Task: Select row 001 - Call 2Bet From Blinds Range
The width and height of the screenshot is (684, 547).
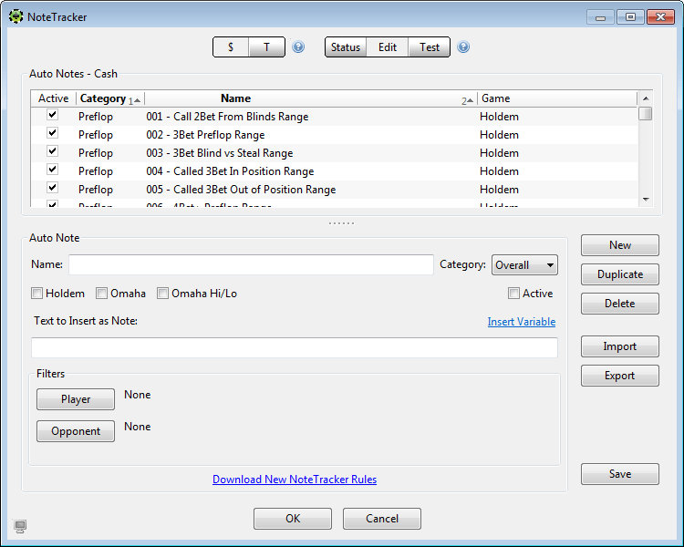Action: (x=335, y=117)
